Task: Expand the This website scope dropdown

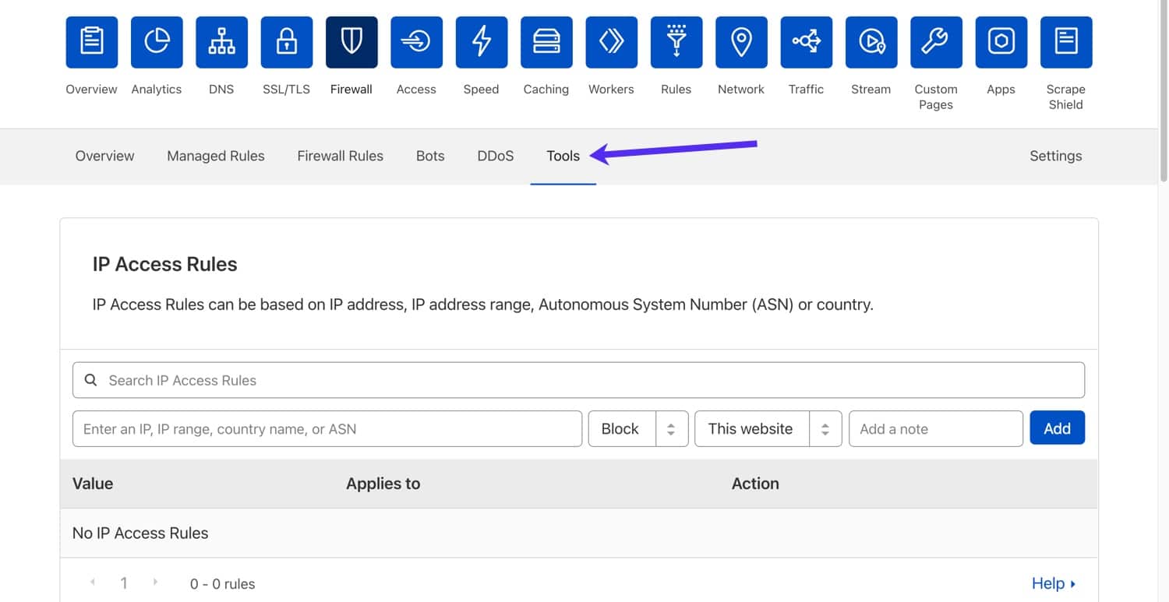Action: click(768, 428)
